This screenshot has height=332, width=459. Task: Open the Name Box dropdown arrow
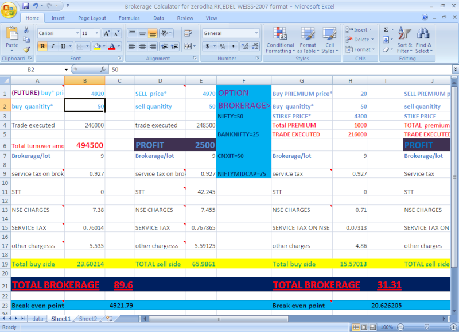[x=66, y=70]
